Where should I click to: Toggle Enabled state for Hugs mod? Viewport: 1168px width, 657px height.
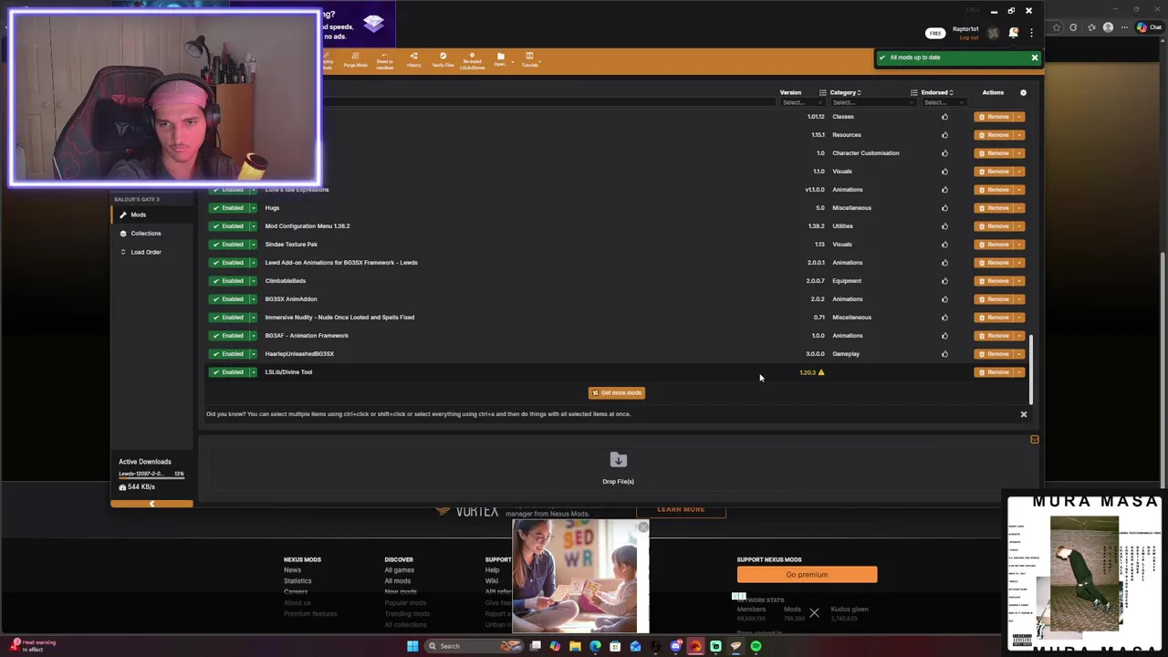pyautogui.click(x=228, y=208)
